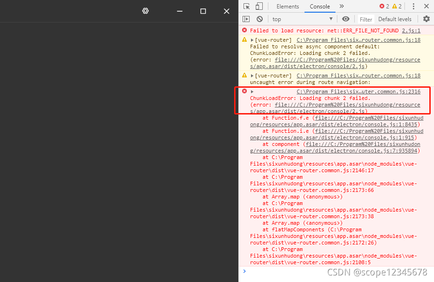Click the vue-router.common.js:2108:5 stack line
This screenshot has height=282, width=434.
point(333,256)
